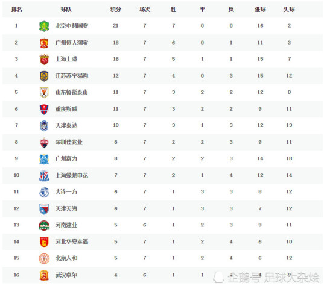Viewport: 327px width, 289px height.
Task: Select the 排名 ranking column header
Action: (16, 10)
